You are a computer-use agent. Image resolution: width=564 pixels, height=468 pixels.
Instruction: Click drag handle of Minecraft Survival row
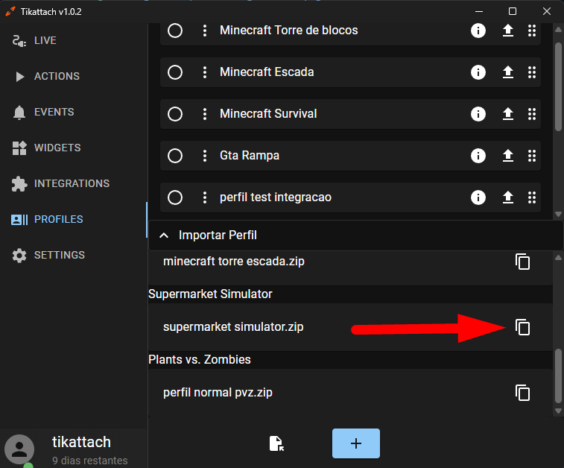point(532,114)
